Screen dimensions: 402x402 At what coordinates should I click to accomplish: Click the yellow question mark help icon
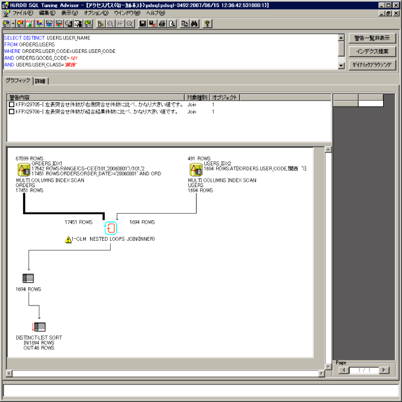(x=207, y=24)
